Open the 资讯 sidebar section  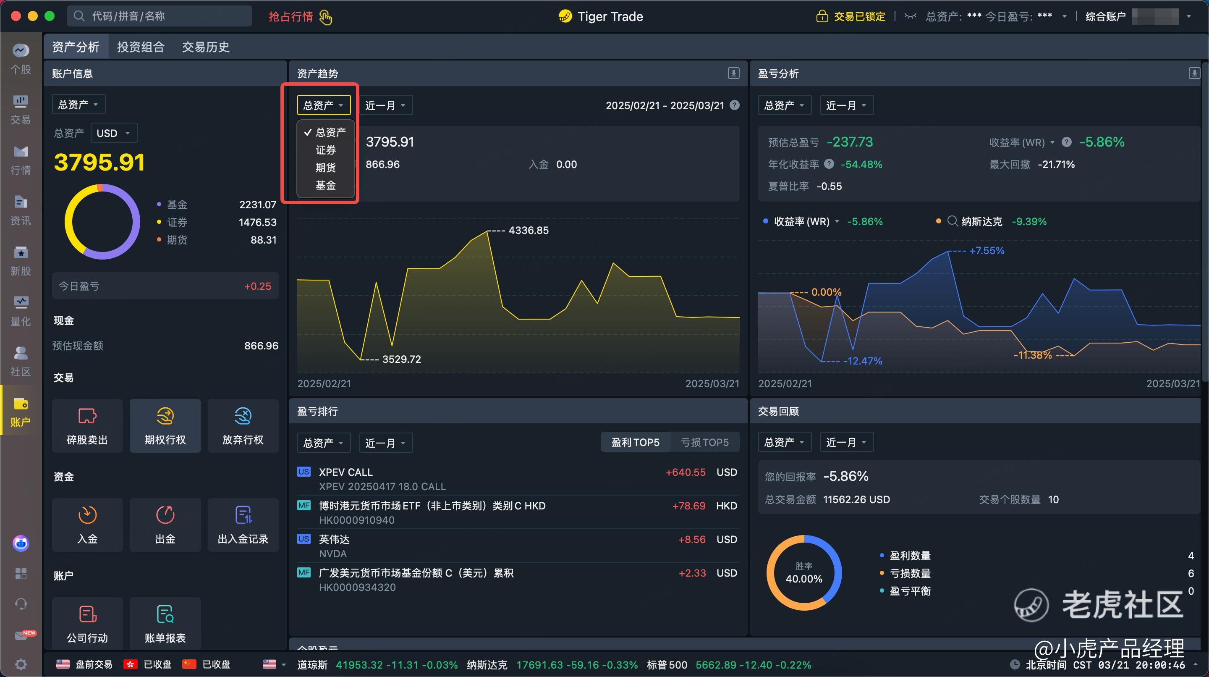21,211
